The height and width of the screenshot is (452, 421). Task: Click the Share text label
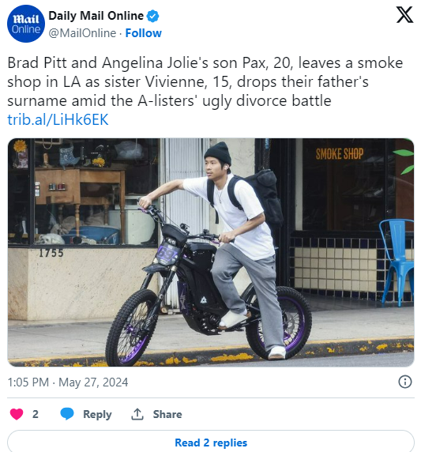(167, 414)
